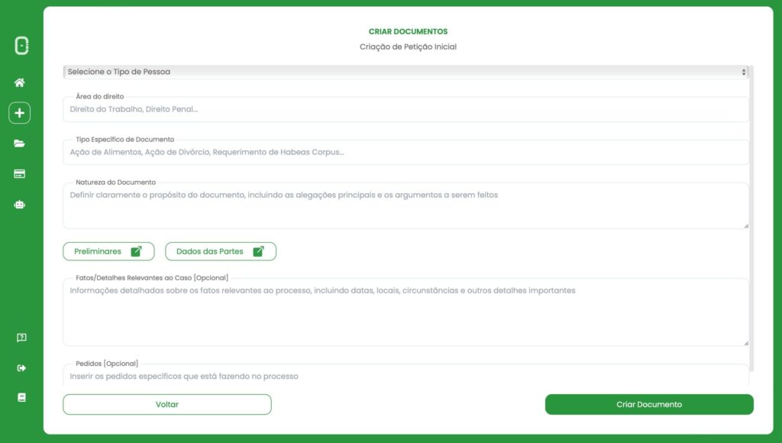The height and width of the screenshot is (443, 782).
Task: Open the credit card payment icon
Action: tap(20, 174)
